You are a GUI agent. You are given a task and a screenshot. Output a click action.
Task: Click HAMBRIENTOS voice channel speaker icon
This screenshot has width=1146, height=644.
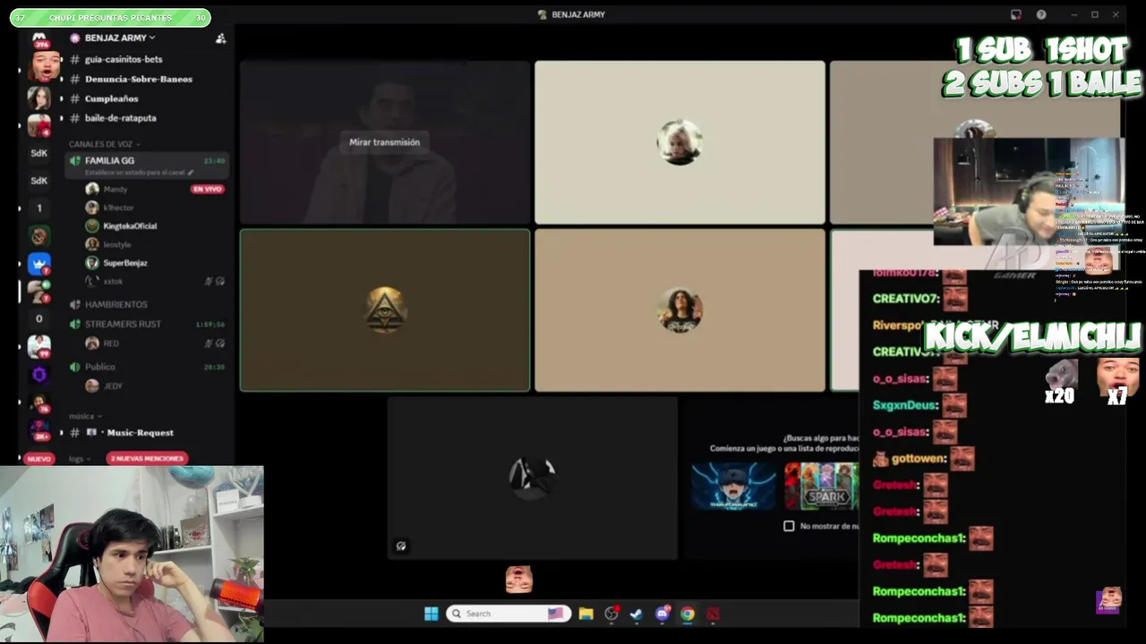pos(75,305)
